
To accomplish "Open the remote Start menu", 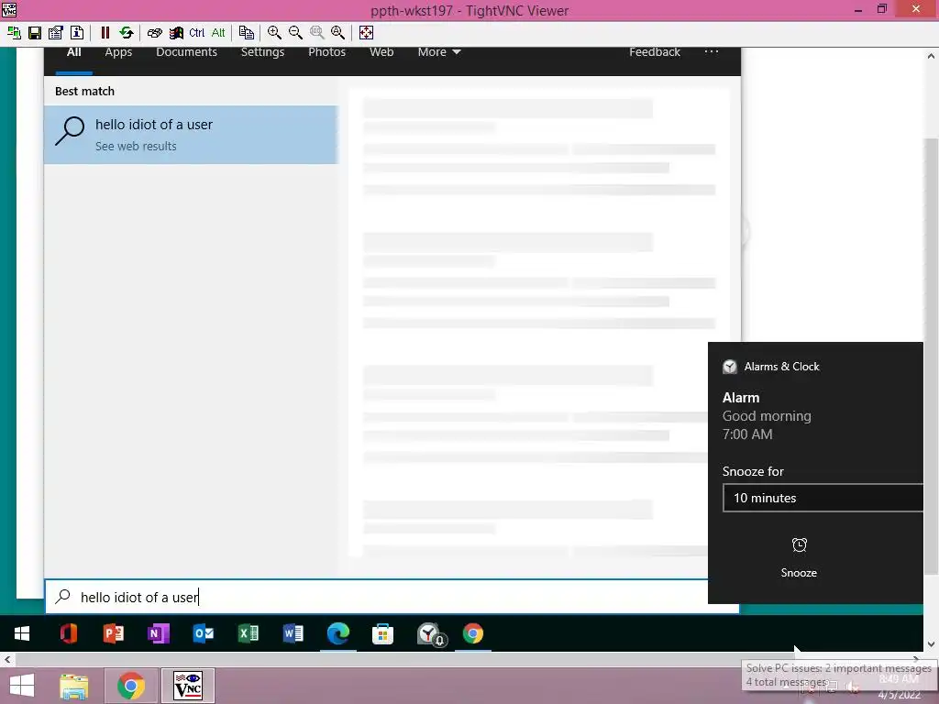I will click(x=22, y=633).
